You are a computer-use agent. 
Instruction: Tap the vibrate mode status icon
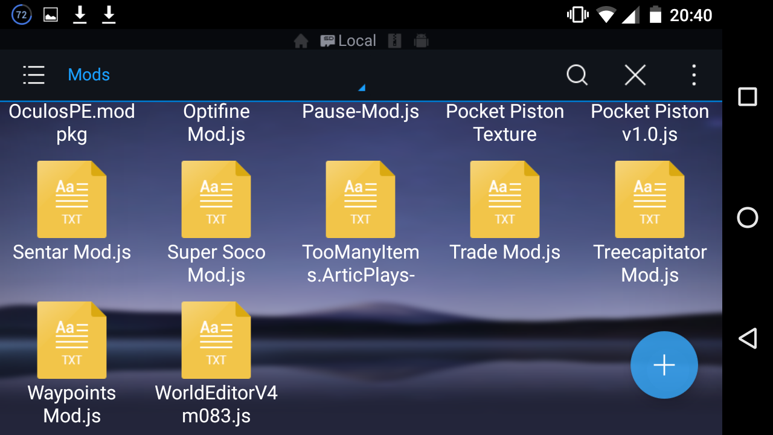[x=577, y=14]
